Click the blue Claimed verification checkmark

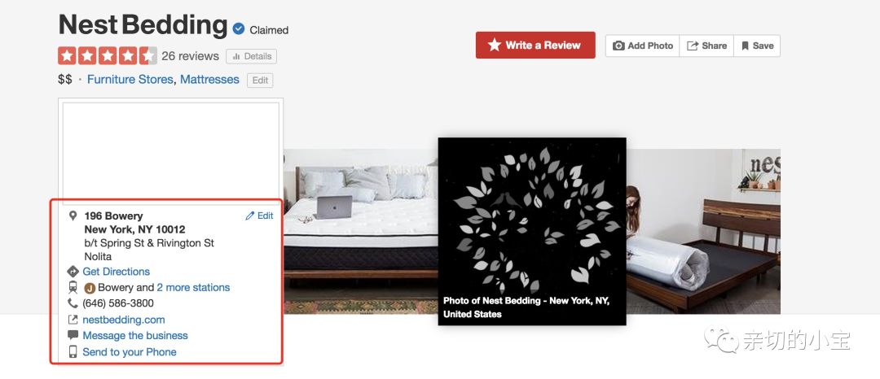[239, 29]
